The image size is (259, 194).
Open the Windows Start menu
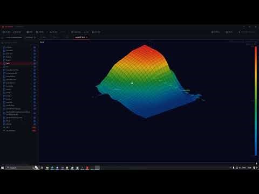pos(2,168)
